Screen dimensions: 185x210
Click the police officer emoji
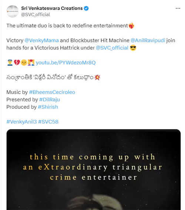10,62
